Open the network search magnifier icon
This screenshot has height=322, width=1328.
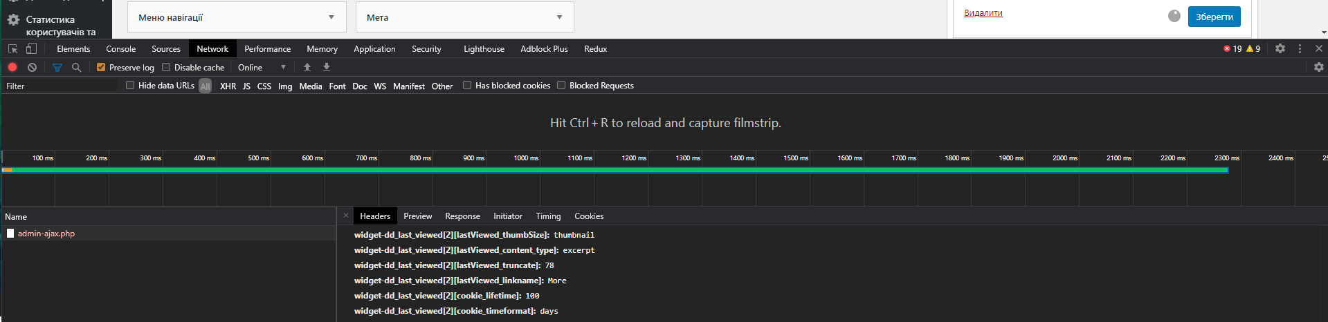point(77,67)
